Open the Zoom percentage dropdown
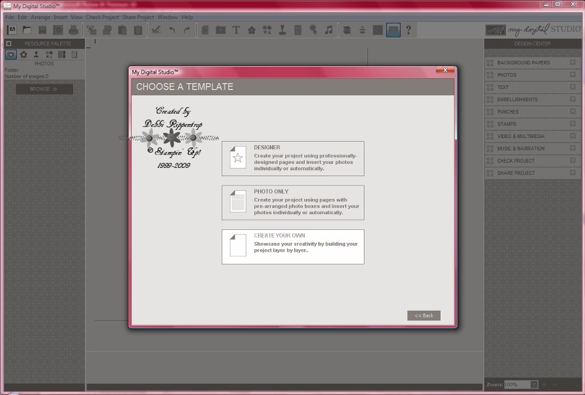The height and width of the screenshot is (395, 585). point(534,384)
